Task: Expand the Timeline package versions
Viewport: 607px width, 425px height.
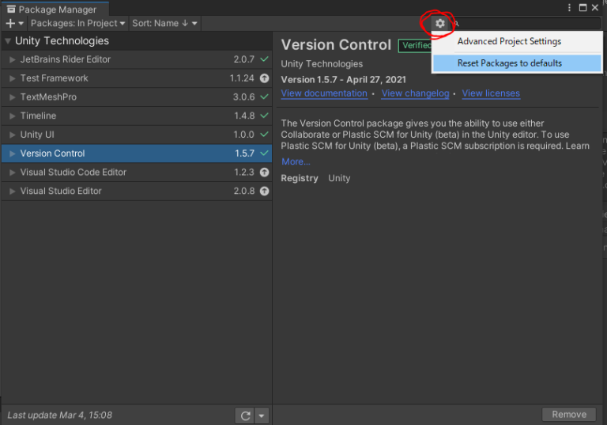Action: click(x=12, y=116)
